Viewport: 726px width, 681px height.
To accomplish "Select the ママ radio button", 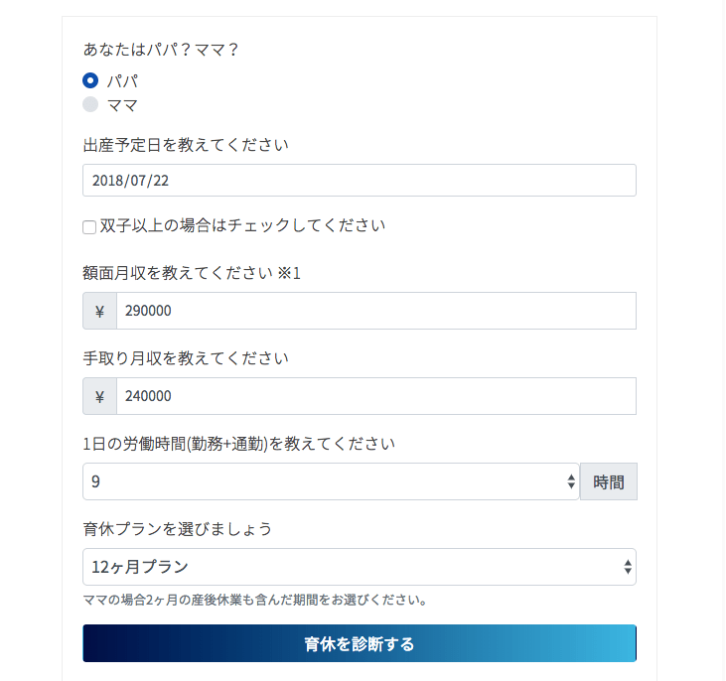I will [x=90, y=105].
